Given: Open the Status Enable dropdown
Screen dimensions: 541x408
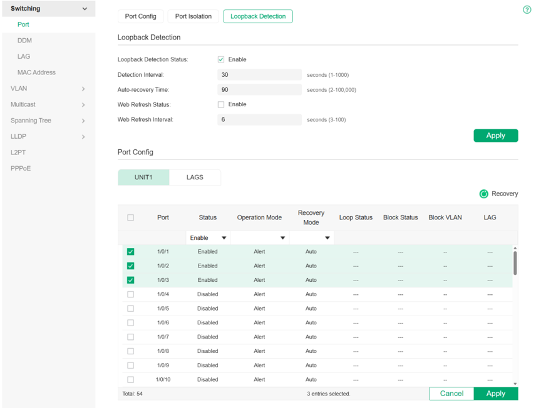Looking at the screenshot, I should [208, 238].
